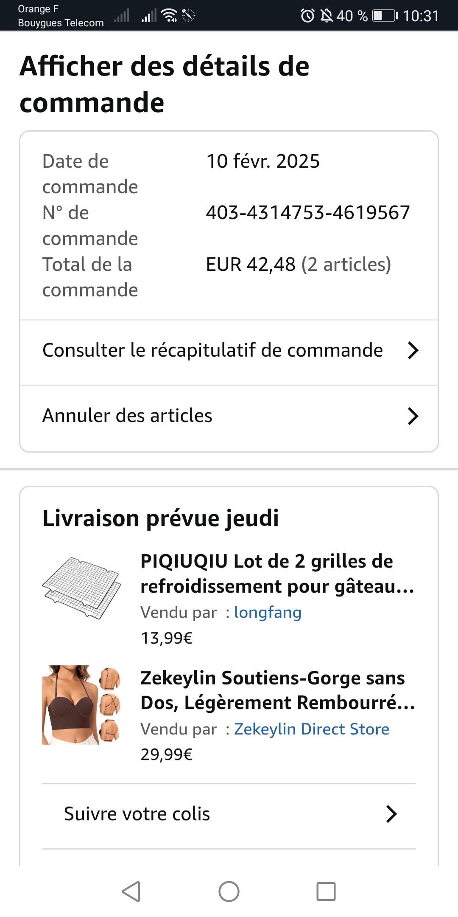Visit Zekeylin Direct Store seller link
The height and width of the screenshot is (917, 458).
pyautogui.click(x=312, y=729)
